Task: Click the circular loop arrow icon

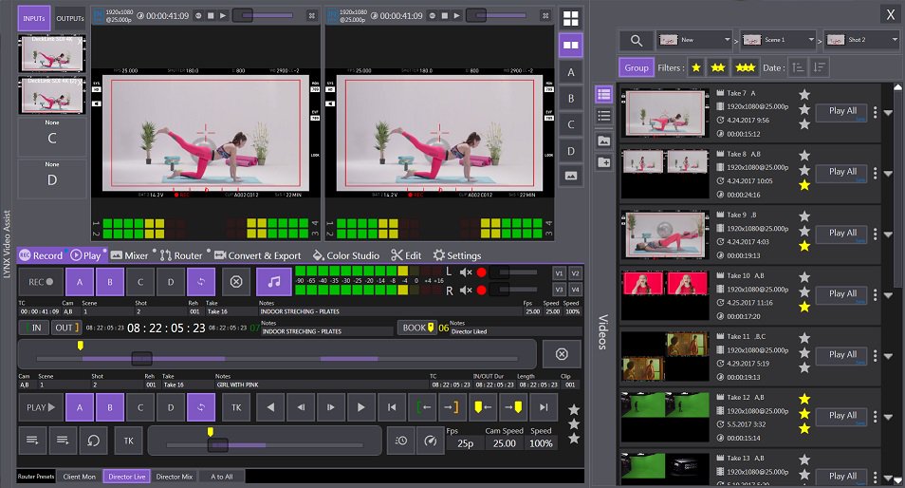Action: (94, 441)
